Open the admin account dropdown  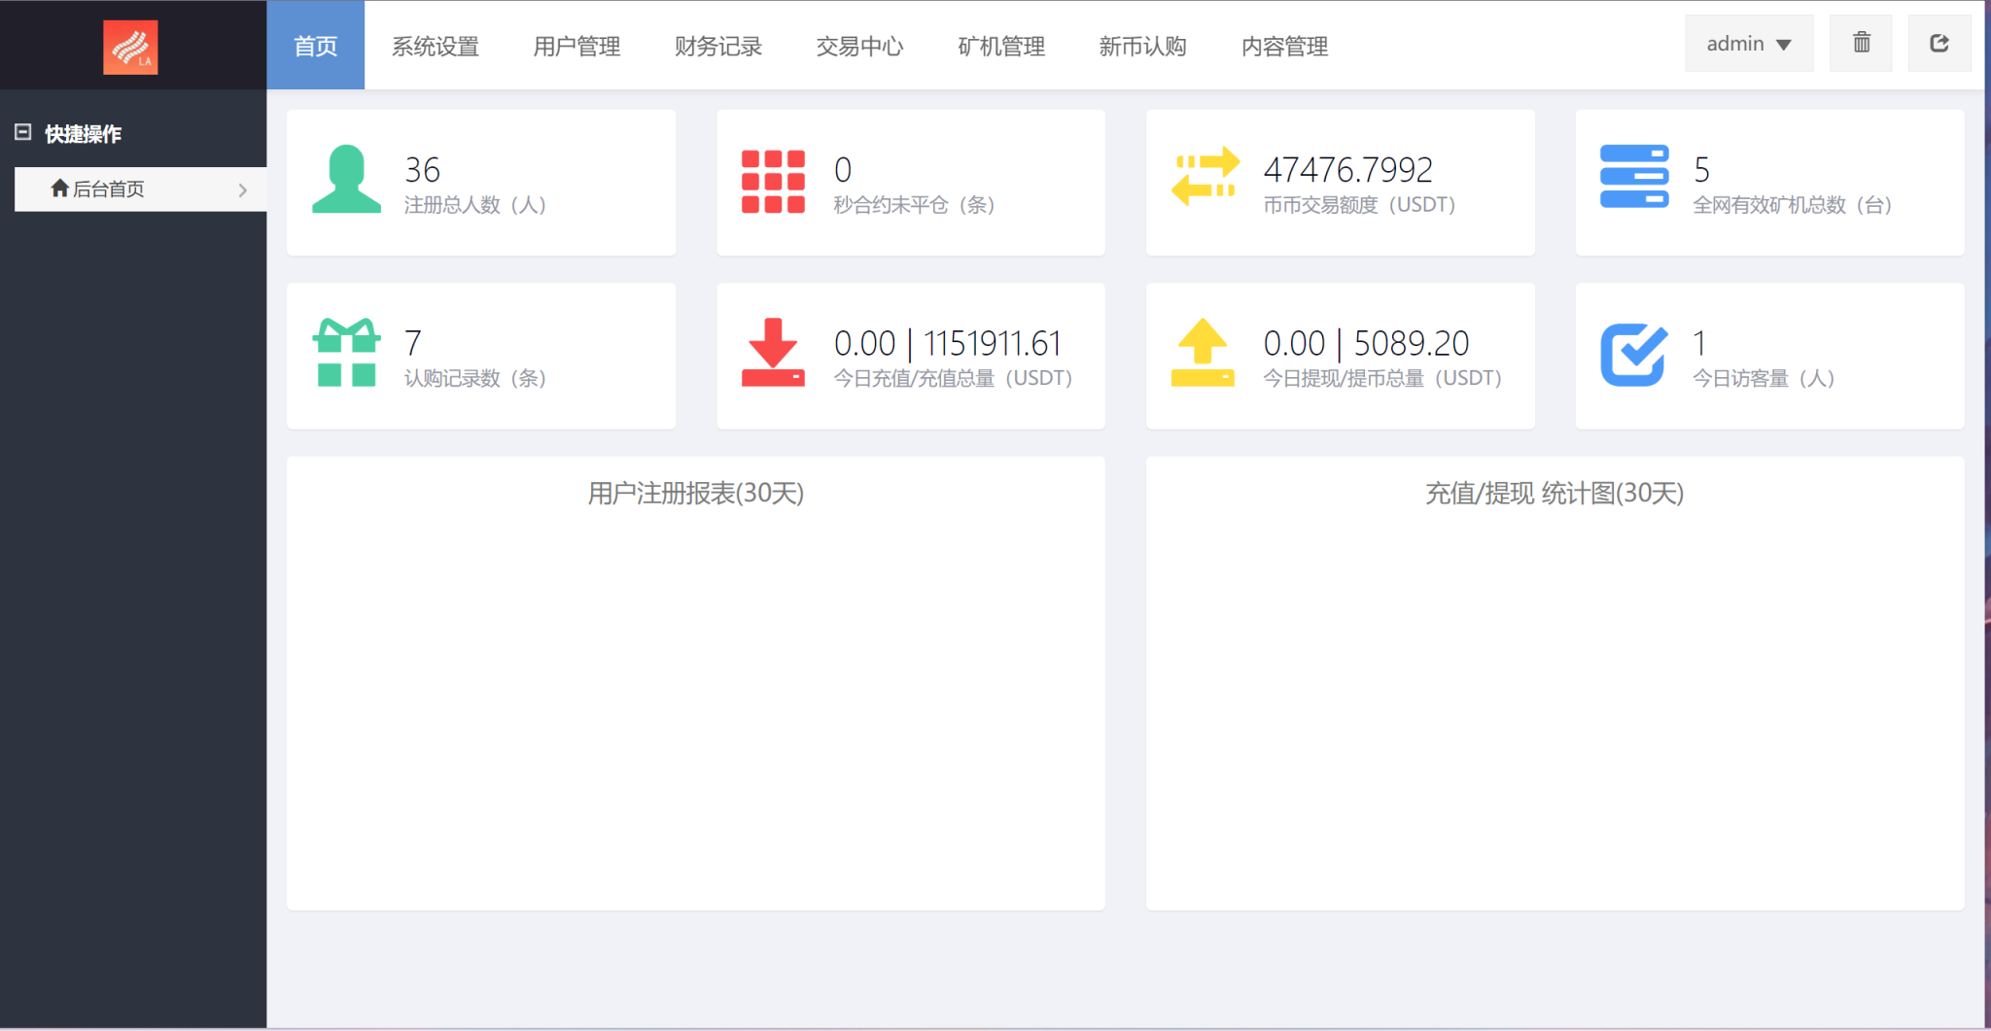click(1748, 43)
